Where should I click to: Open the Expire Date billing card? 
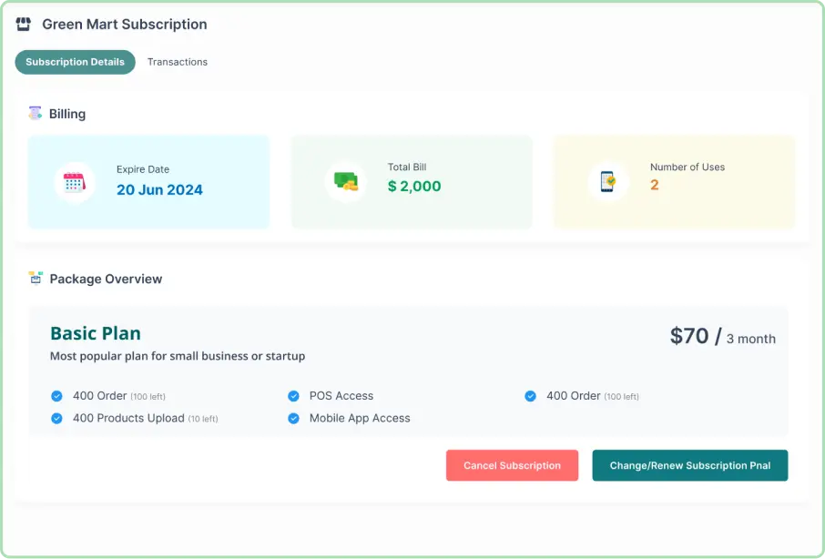click(148, 181)
